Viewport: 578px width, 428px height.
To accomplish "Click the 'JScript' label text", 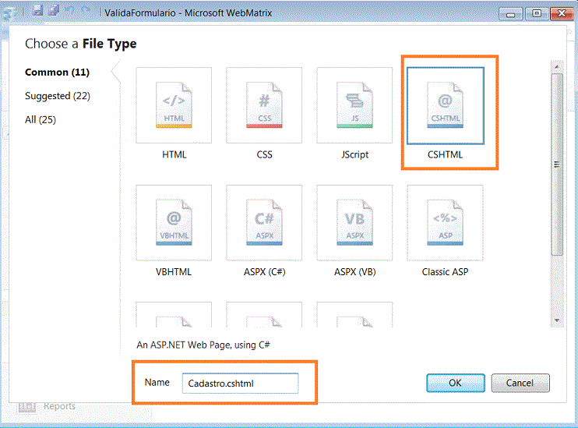I will click(354, 154).
